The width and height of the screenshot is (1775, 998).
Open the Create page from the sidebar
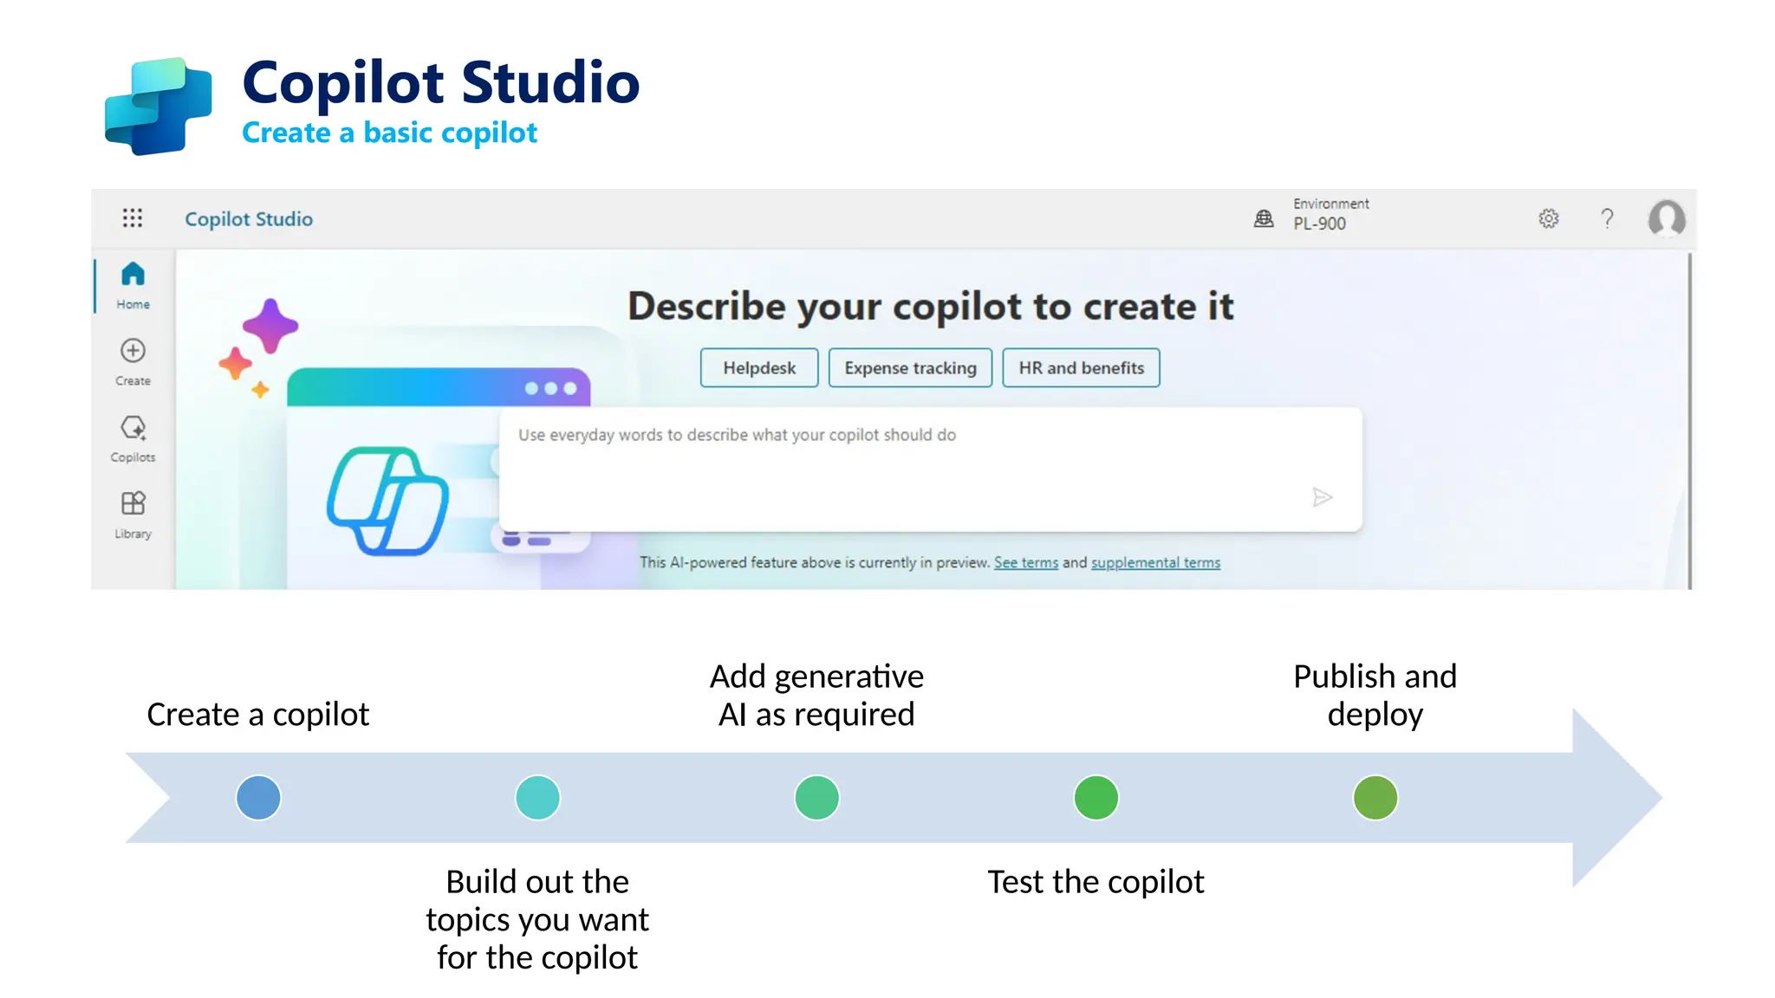133,362
